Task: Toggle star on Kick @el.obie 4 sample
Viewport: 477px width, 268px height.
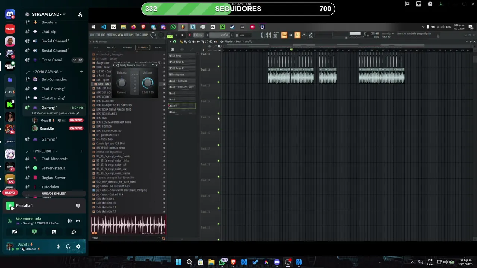Action: coord(164,199)
